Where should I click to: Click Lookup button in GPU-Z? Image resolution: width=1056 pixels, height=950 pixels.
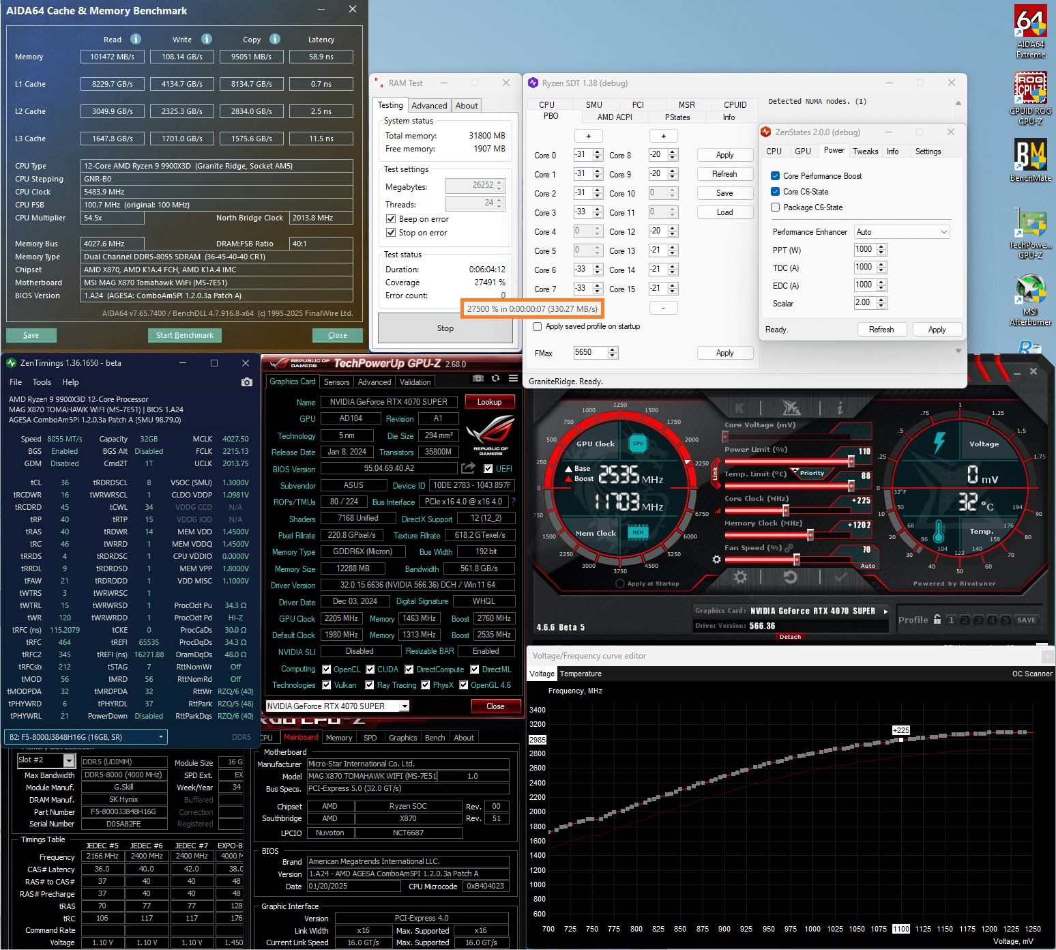(489, 402)
